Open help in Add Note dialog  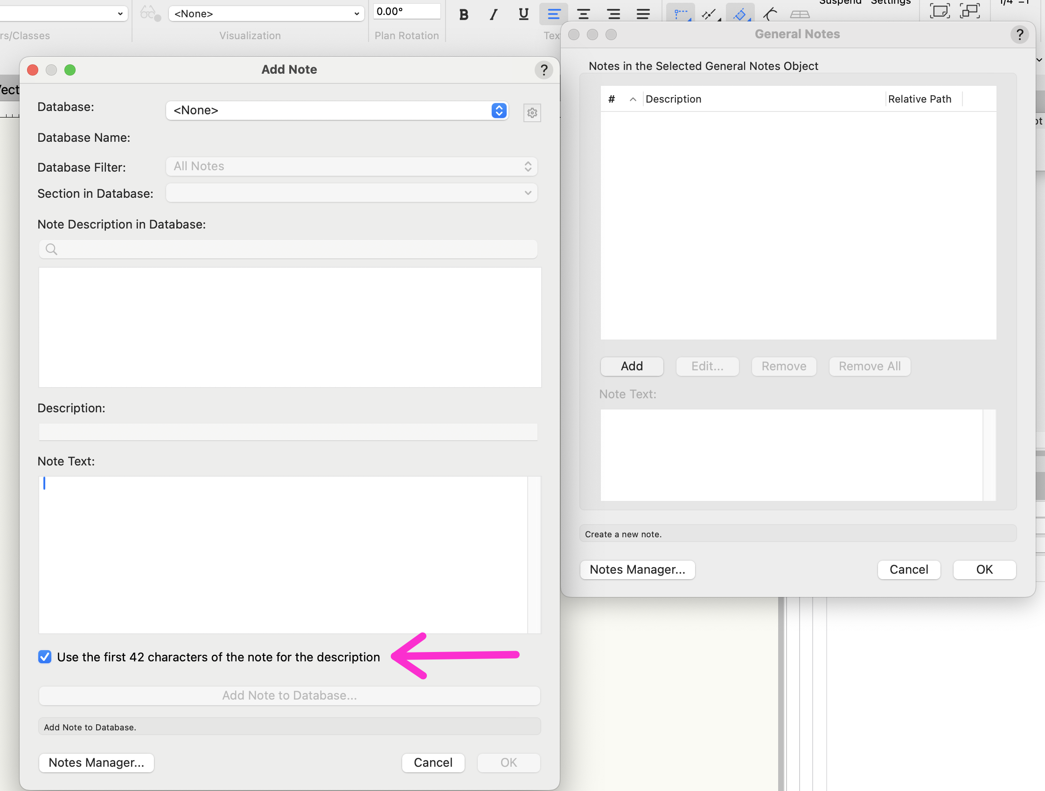[544, 70]
